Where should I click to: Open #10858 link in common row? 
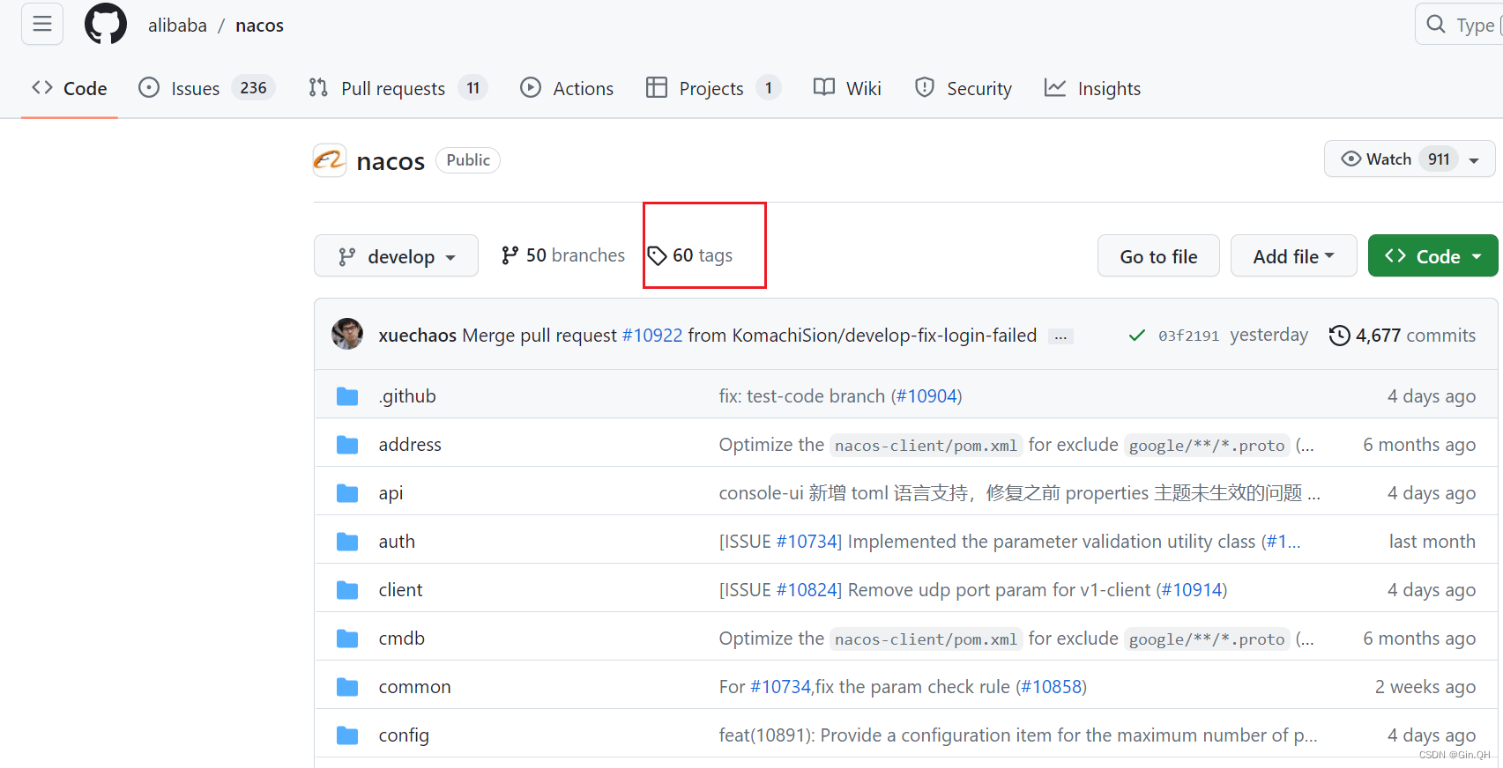click(1051, 687)
